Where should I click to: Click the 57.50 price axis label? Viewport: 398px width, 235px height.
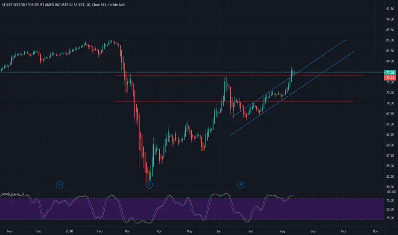point(390,156)
